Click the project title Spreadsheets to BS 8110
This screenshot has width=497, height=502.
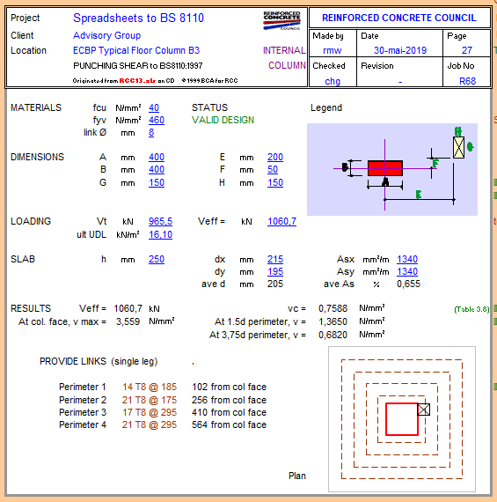[138, 18]
